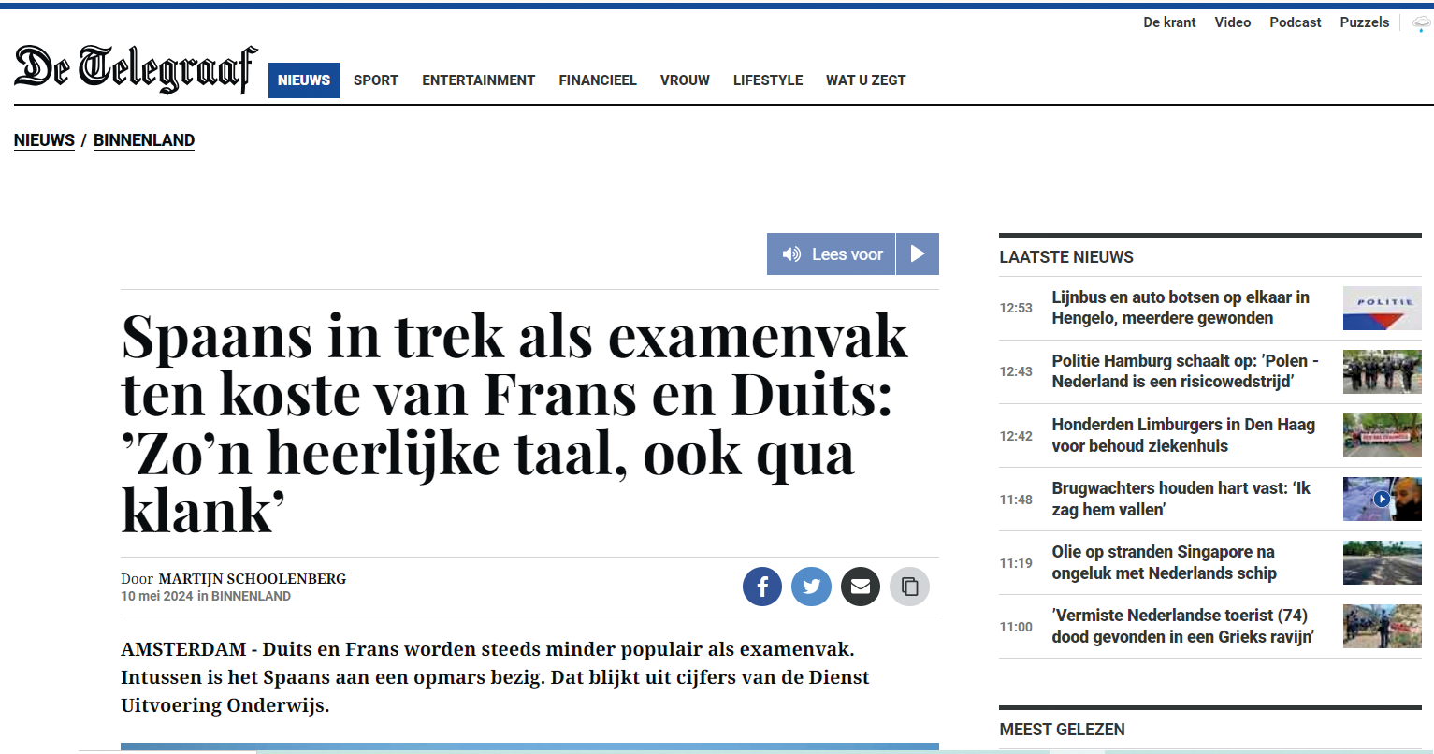Share article on Facebook
1434x754 pixels.
[x=762, y=587]
